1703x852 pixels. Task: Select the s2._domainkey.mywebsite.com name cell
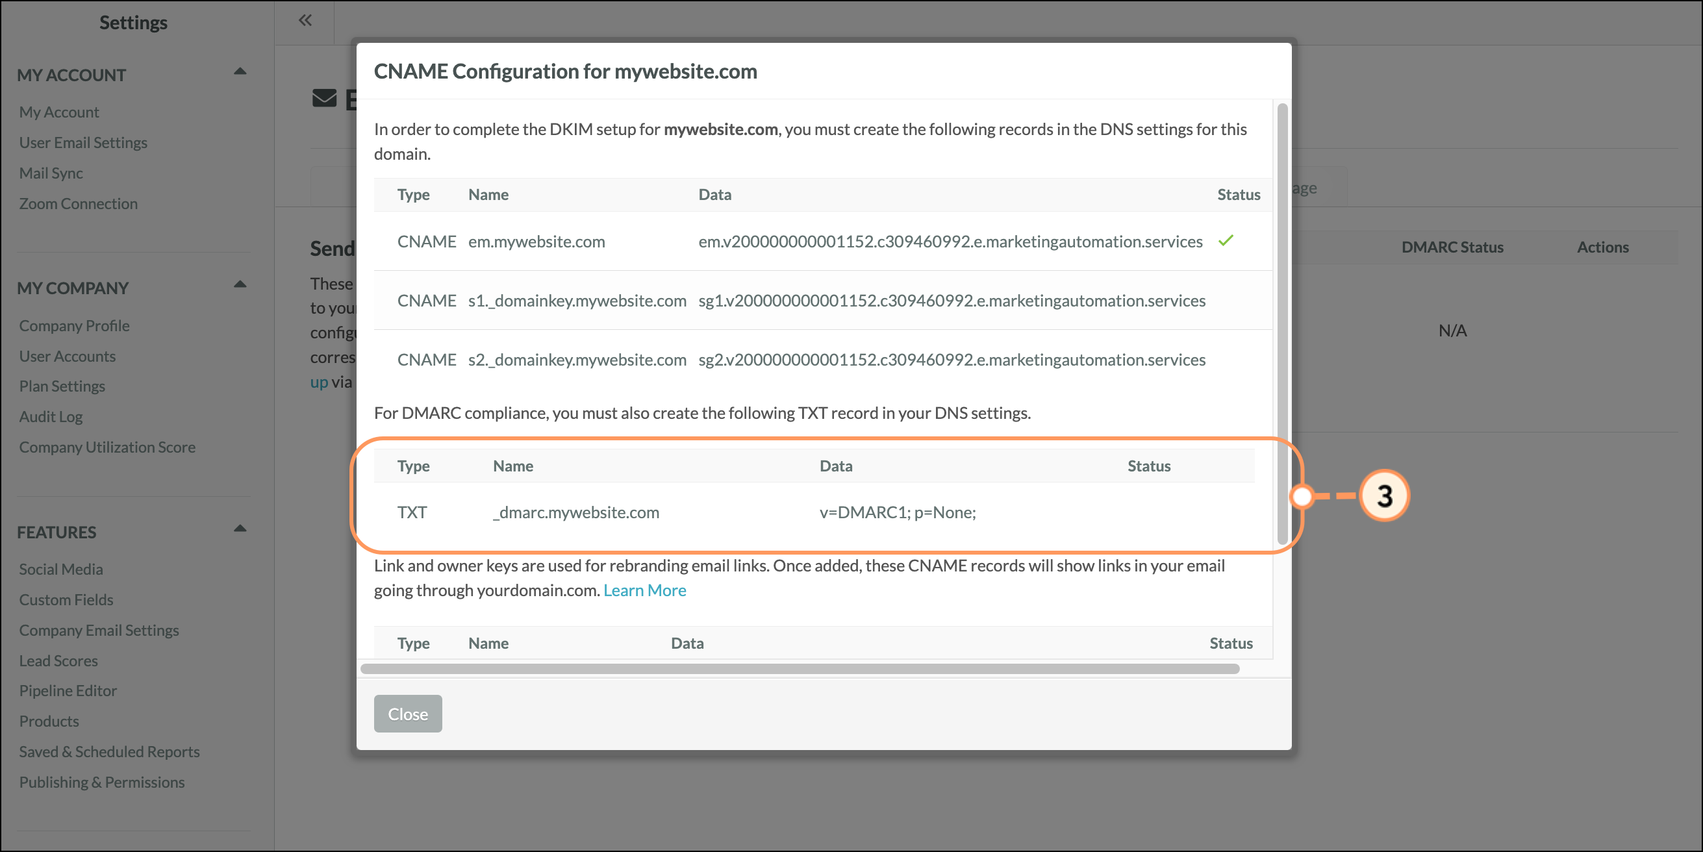[577, 360]
